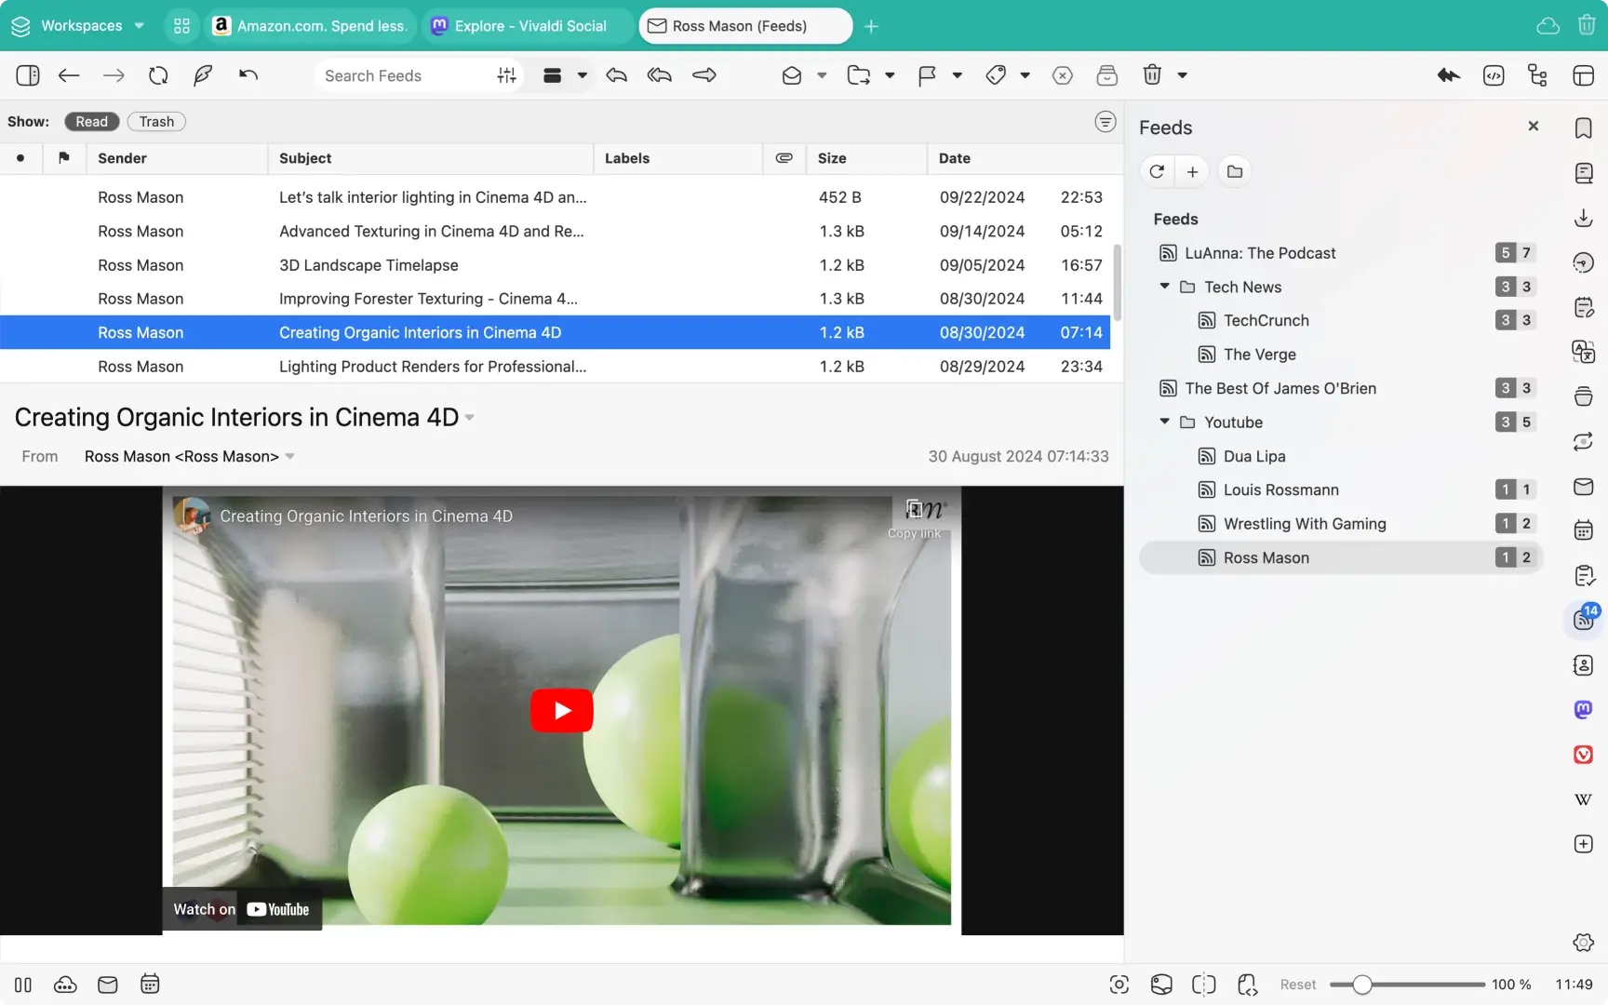Click Watch on YouTube
Viewport: 1608px width, 1005px height.
click(241, 909)
